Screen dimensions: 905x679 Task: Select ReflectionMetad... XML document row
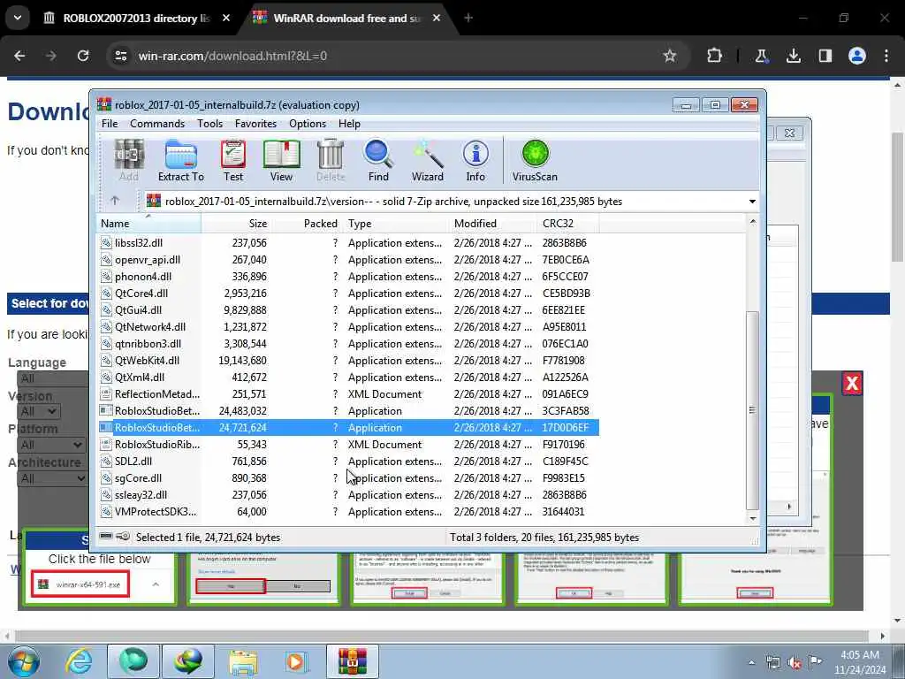coord(348,394)
